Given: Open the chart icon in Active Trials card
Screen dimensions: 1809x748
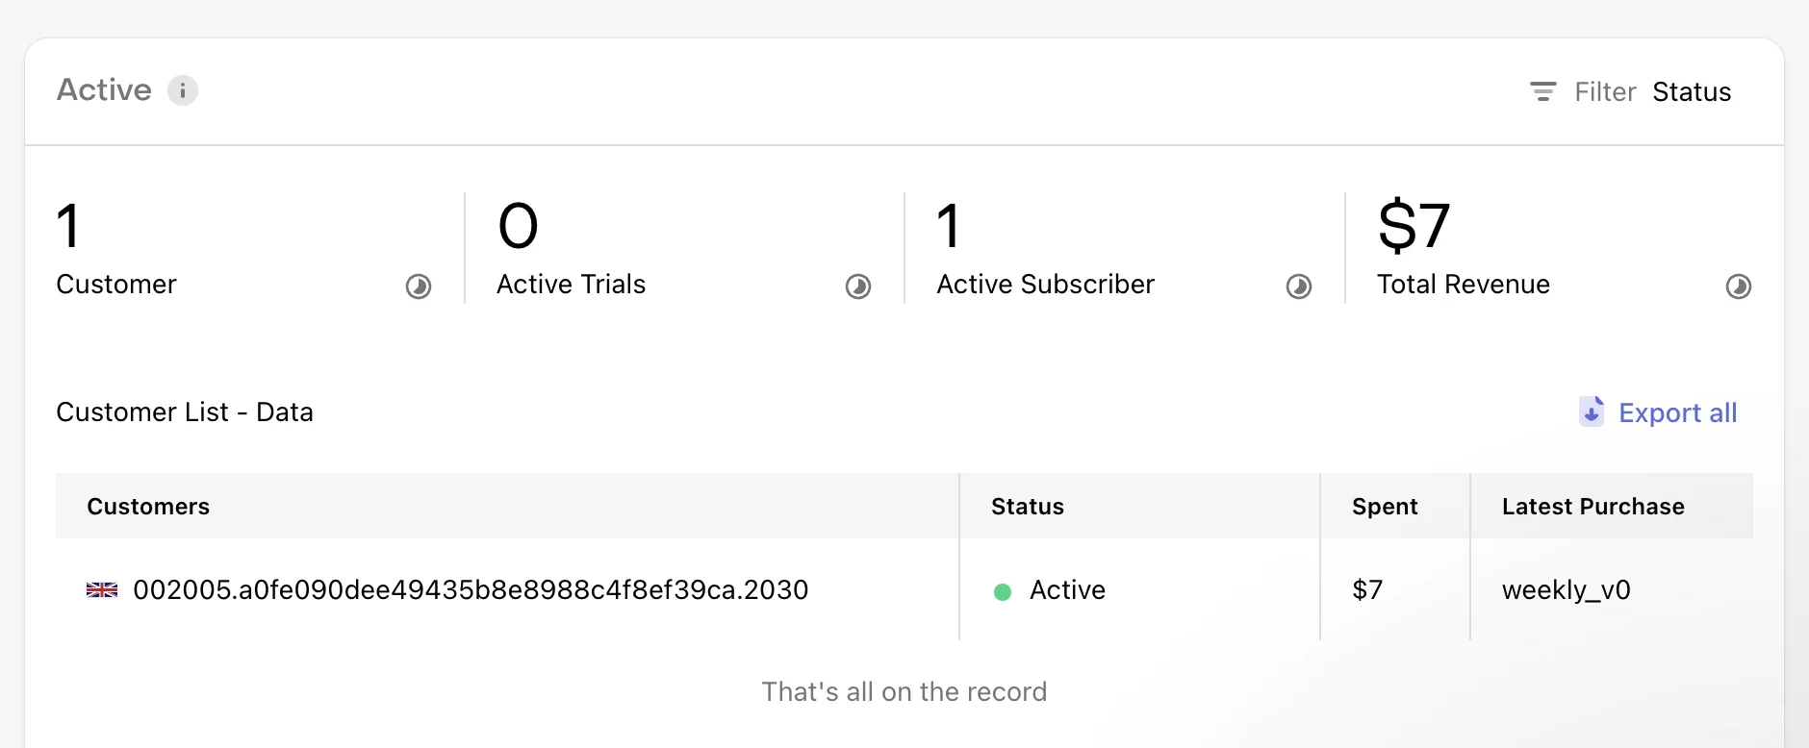Looking at the screenshot, I should click(858, 287).
